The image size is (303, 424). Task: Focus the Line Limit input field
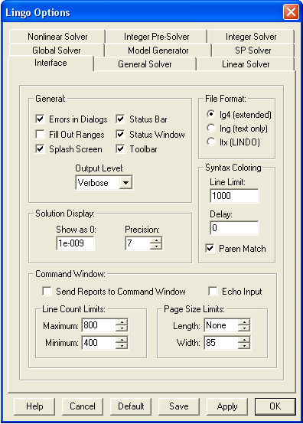(234, 196)
